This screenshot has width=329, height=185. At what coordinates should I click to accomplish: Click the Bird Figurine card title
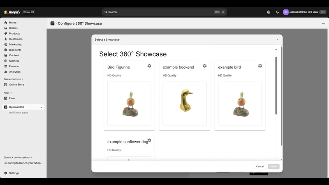pyautogui.click(x=118, y=67)
